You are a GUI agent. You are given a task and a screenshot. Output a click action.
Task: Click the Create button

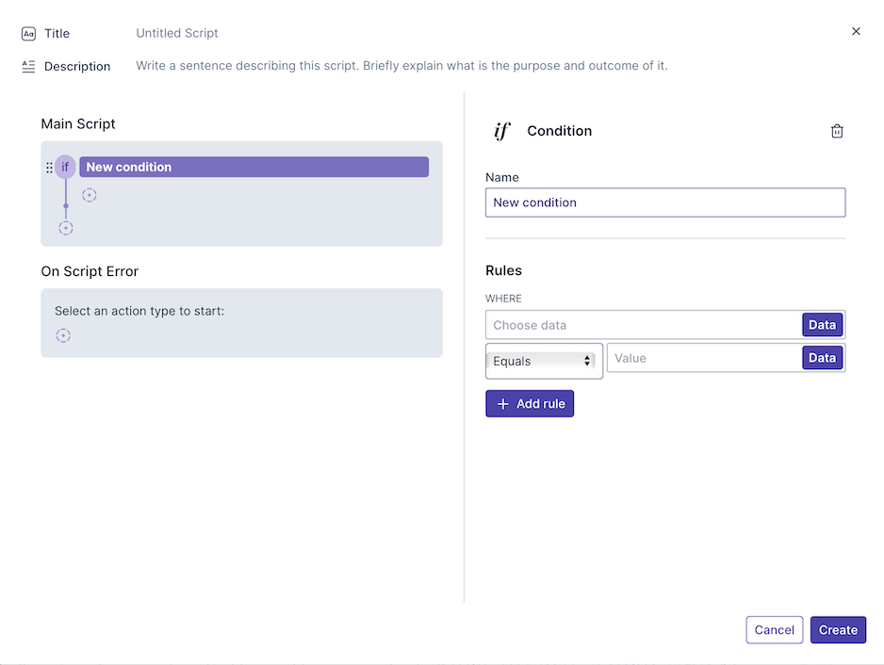tap(838, 630)
